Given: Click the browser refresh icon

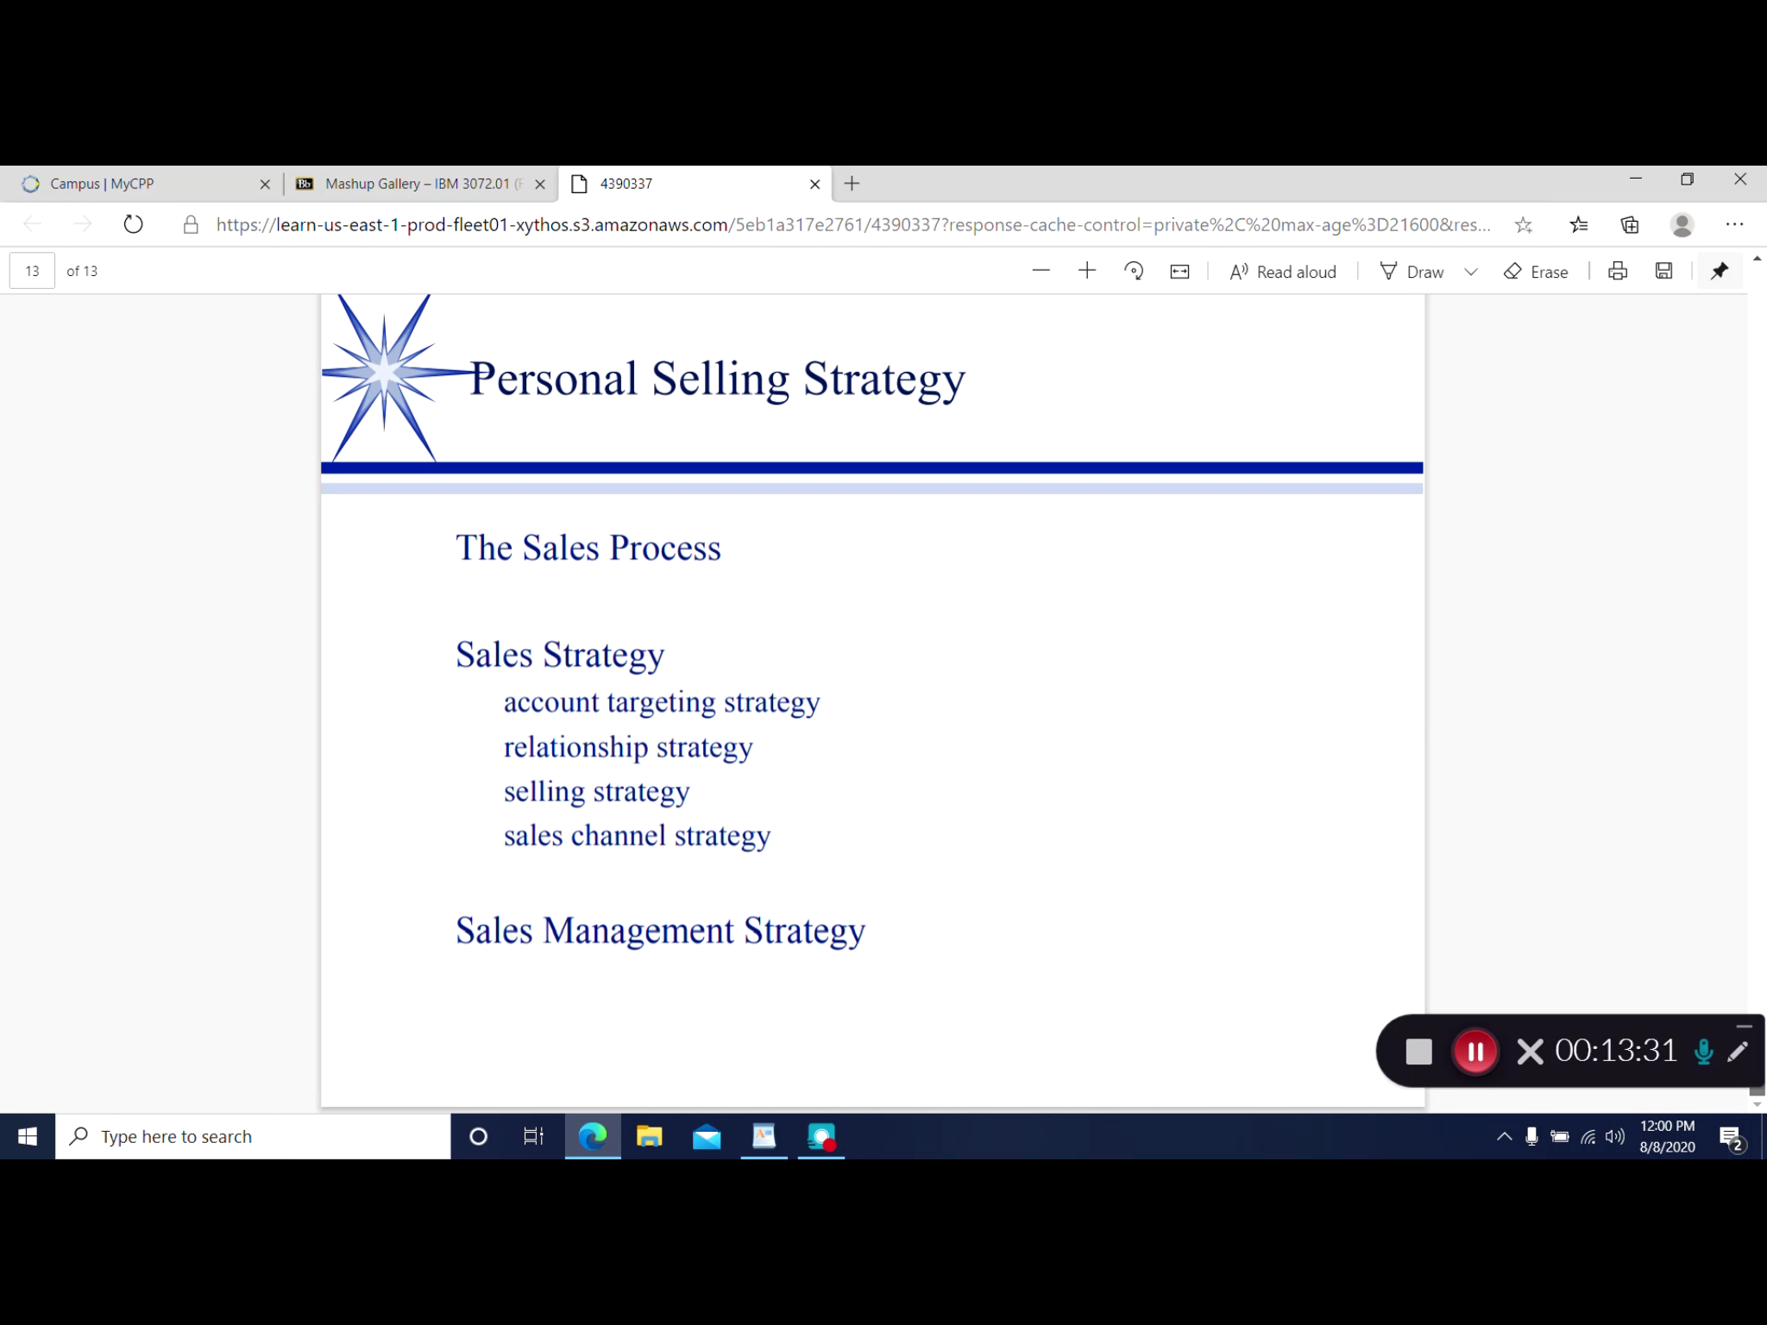Looking at the screenshot, I should (x=133, y=225).
